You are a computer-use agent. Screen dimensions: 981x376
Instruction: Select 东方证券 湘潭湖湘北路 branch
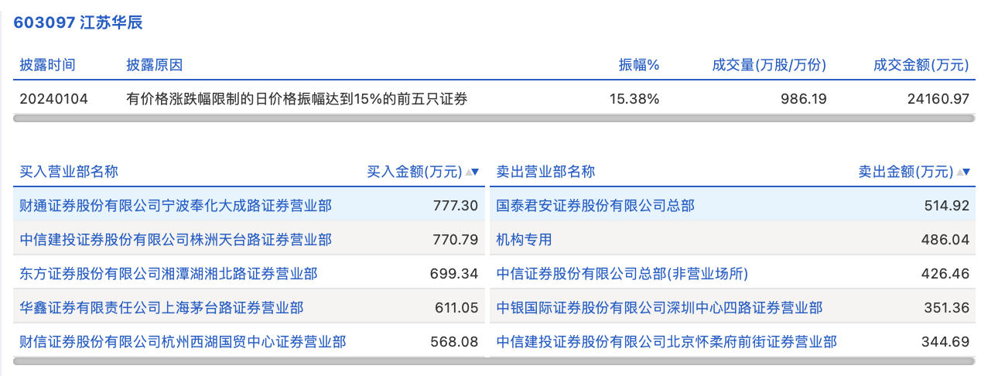(x=169, y=274)
